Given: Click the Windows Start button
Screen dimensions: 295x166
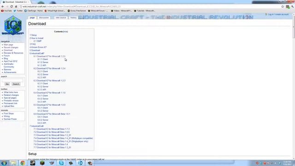Looking at the screenshot, I should [4, 163].
